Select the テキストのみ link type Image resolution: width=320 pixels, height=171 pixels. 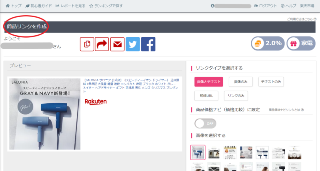[271, 82]
